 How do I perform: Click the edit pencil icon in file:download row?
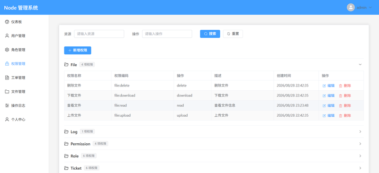324,96
